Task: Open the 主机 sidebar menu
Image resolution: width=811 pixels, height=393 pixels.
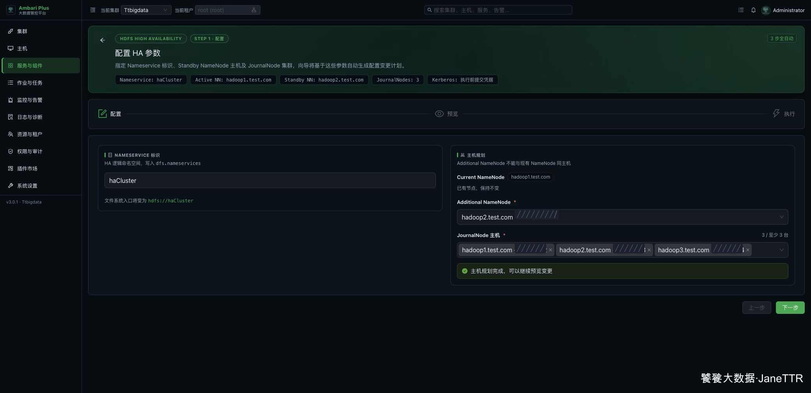Action: pos(41,48)
